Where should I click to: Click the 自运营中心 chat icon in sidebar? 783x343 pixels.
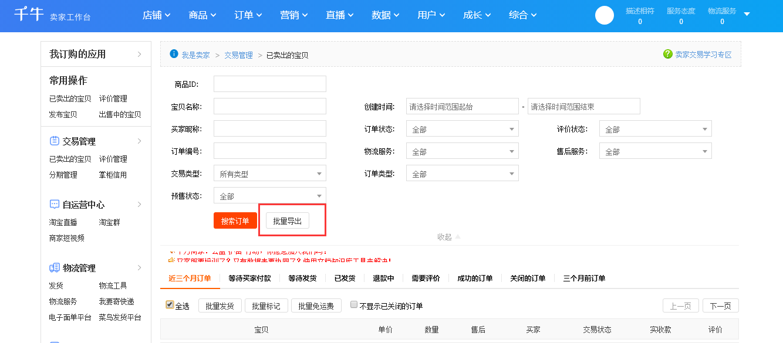(55, 204)
